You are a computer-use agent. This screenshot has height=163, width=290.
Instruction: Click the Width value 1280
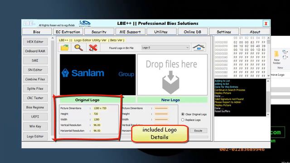coord(97,120)
